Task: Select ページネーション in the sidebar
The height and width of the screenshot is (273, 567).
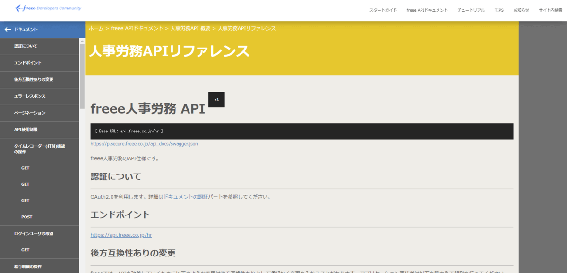Action: click(40, 113)
